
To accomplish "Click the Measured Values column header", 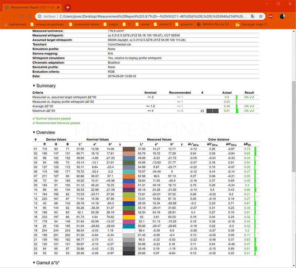I will [159, 140].
